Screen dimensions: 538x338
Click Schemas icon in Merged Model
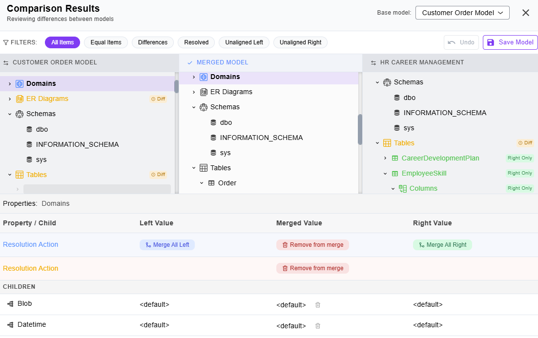coord(204,107)
